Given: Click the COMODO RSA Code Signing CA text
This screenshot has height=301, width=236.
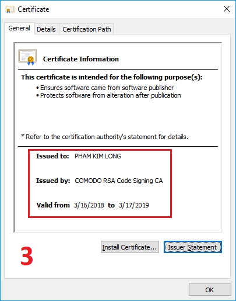Looking at the screenshot, I should point(119,181).
